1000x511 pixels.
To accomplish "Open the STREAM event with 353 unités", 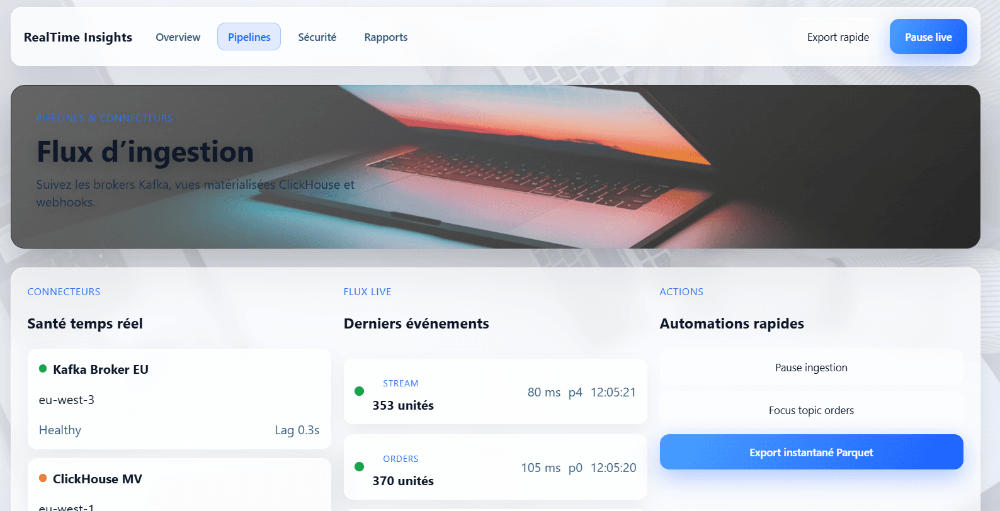I will point(495,392).
